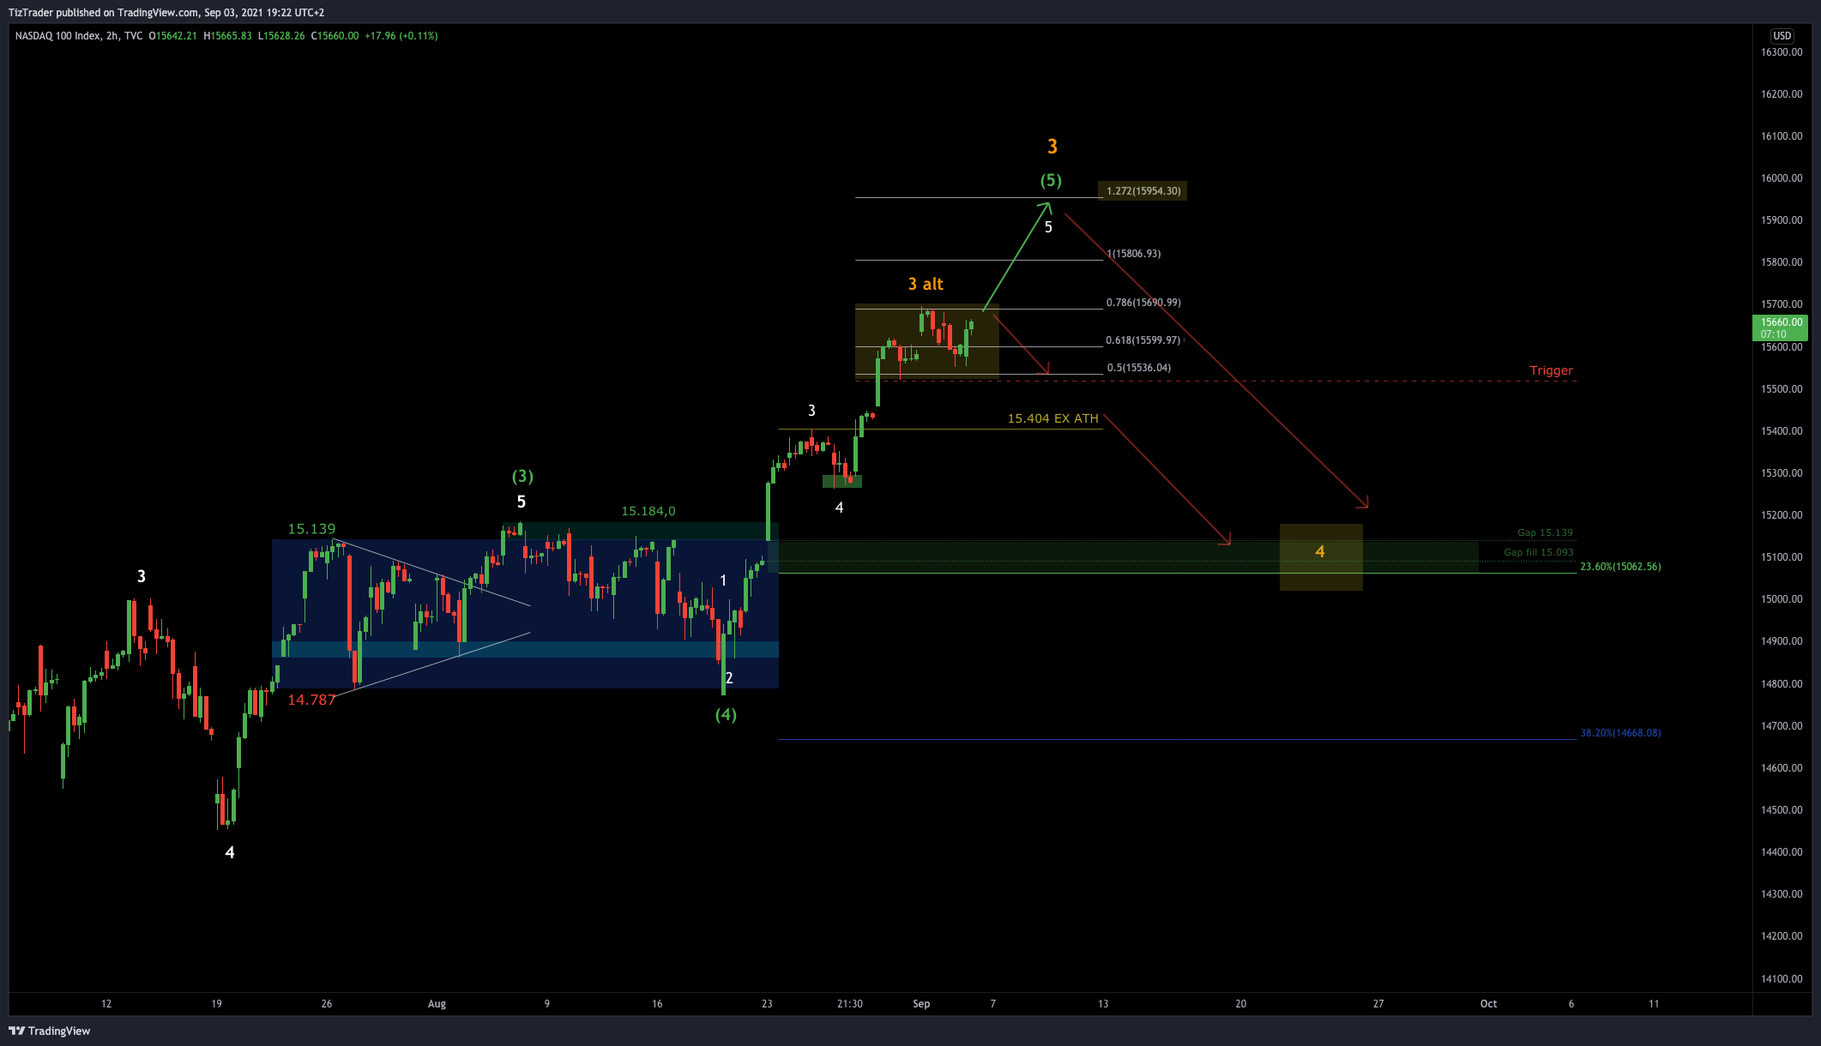Click the USD currency label
The image size is (1821, 1046).
coord(1782,36)
